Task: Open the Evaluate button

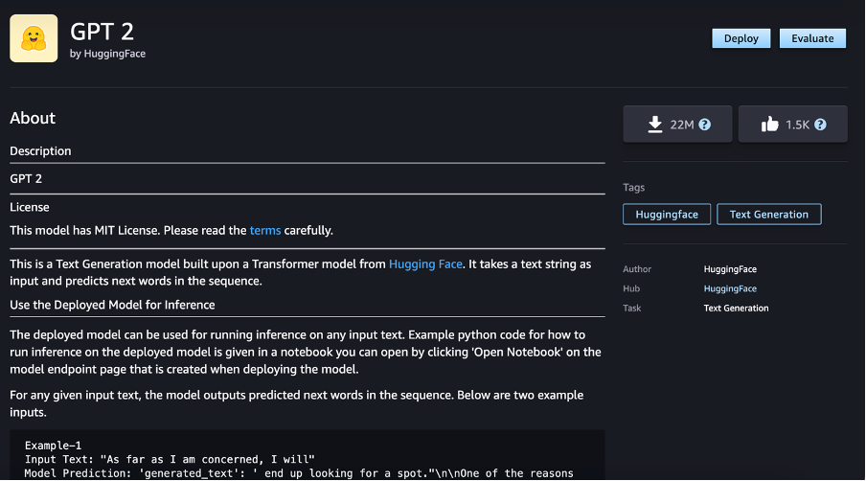Action: [812, 38]
